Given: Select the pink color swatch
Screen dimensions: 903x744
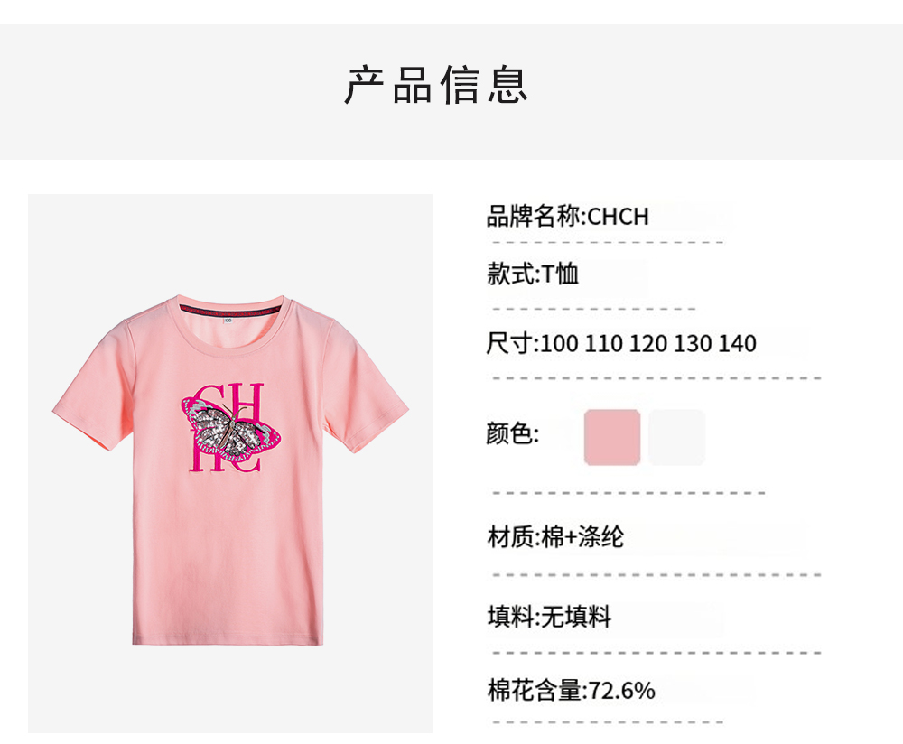Looking at the screenshot, I should [612, 437].
